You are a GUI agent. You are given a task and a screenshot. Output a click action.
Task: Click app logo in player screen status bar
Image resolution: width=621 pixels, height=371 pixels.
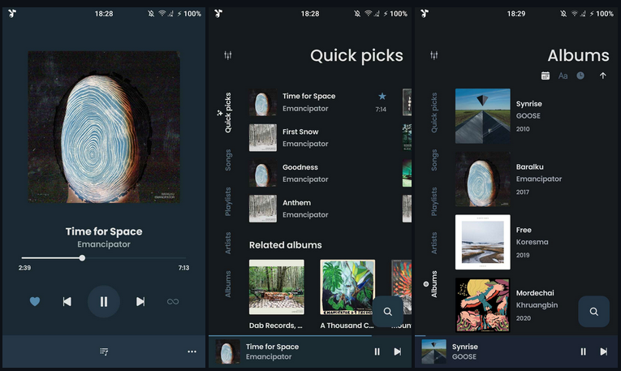12,14
